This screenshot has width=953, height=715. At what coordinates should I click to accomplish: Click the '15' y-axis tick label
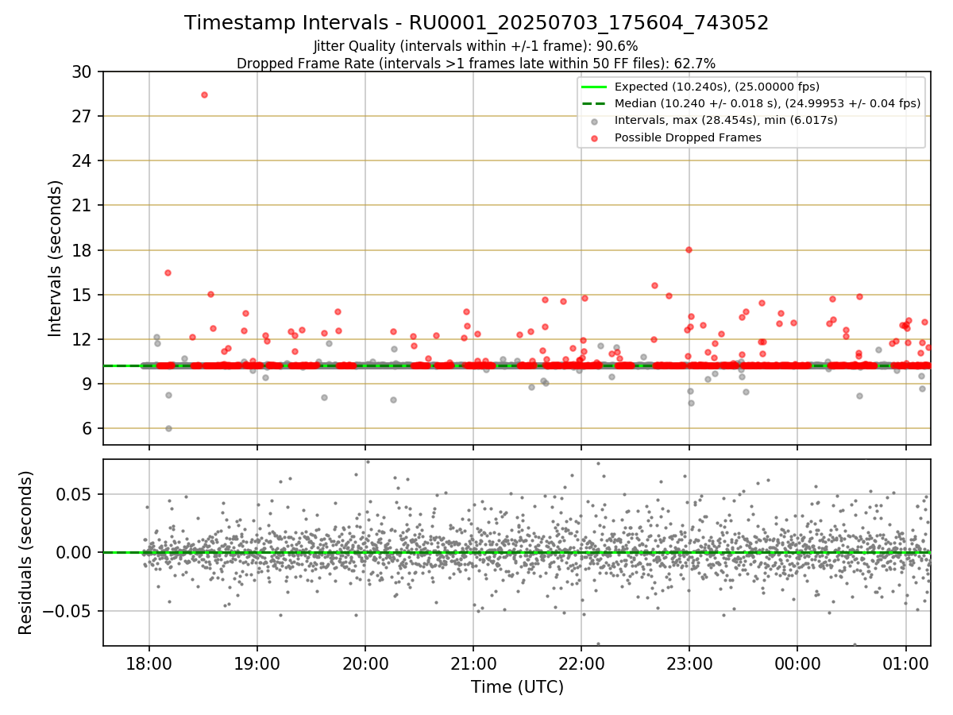(83, 295)
